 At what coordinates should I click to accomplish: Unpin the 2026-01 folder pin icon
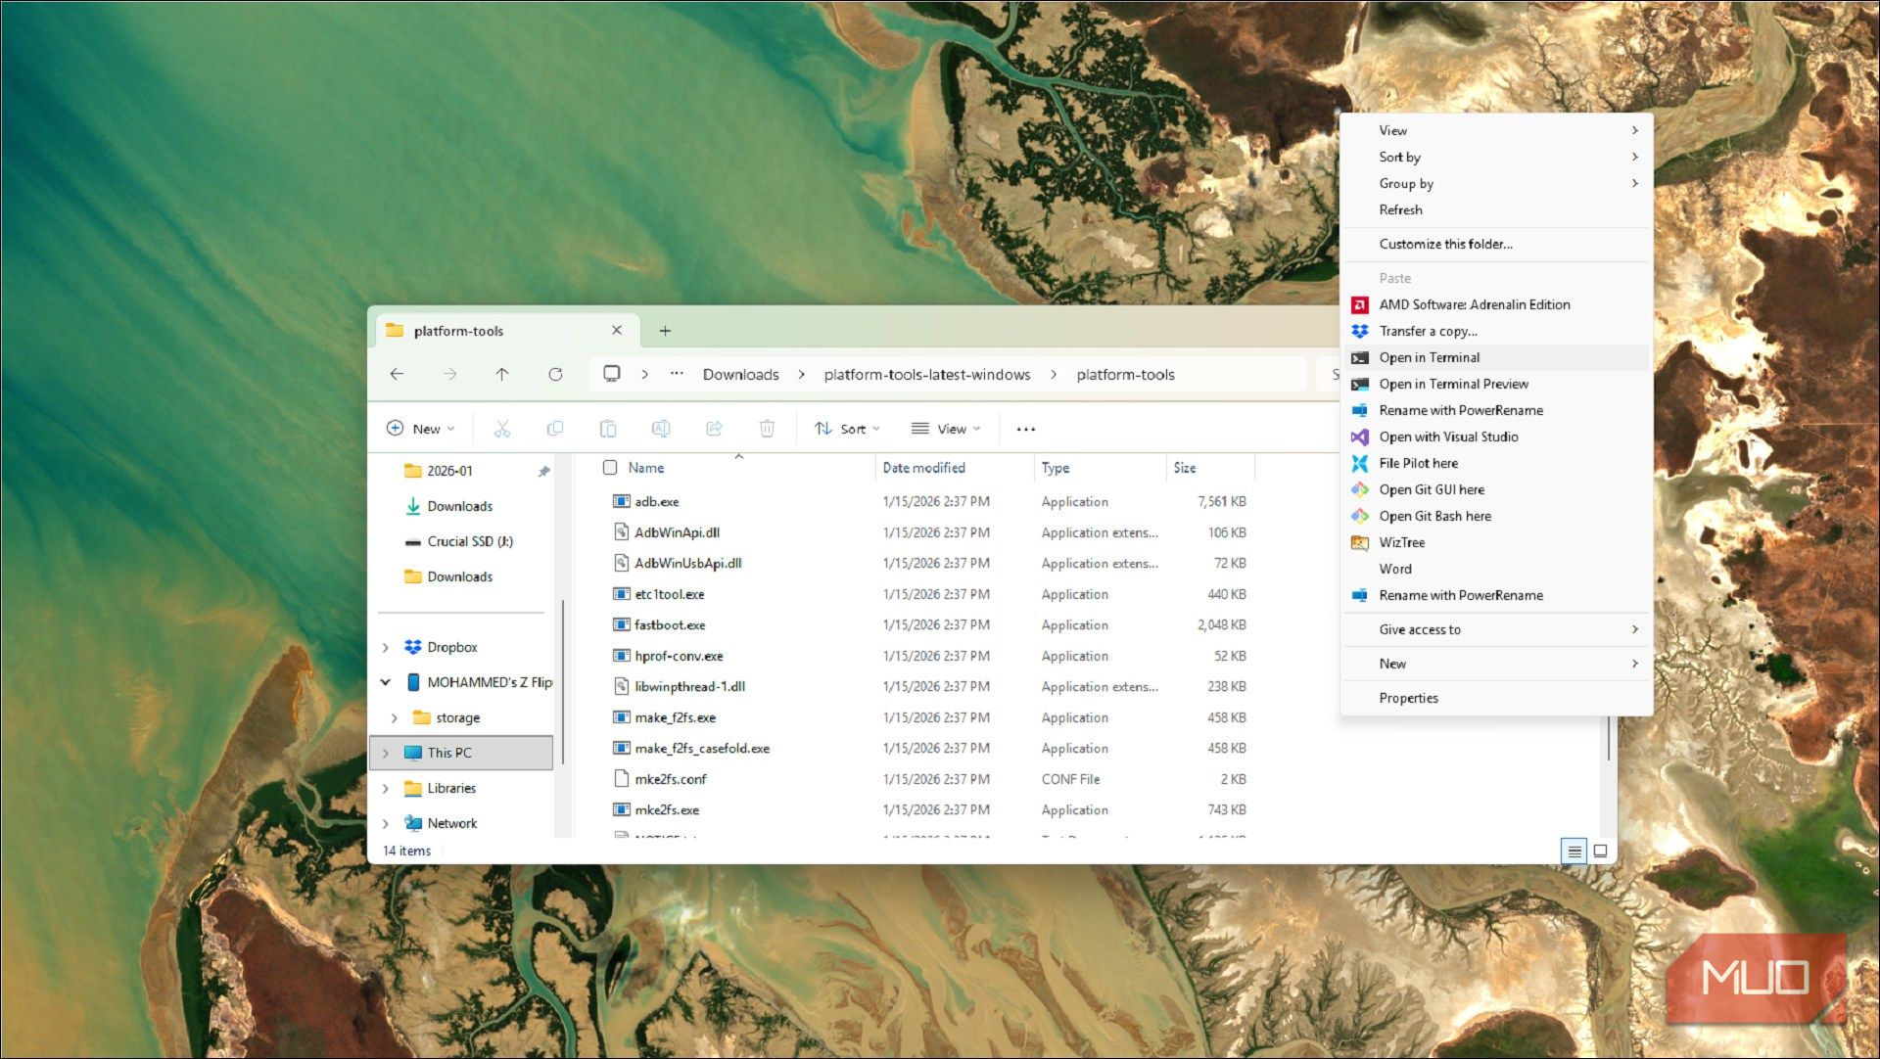pyautogui.click(x=543, y=471)
